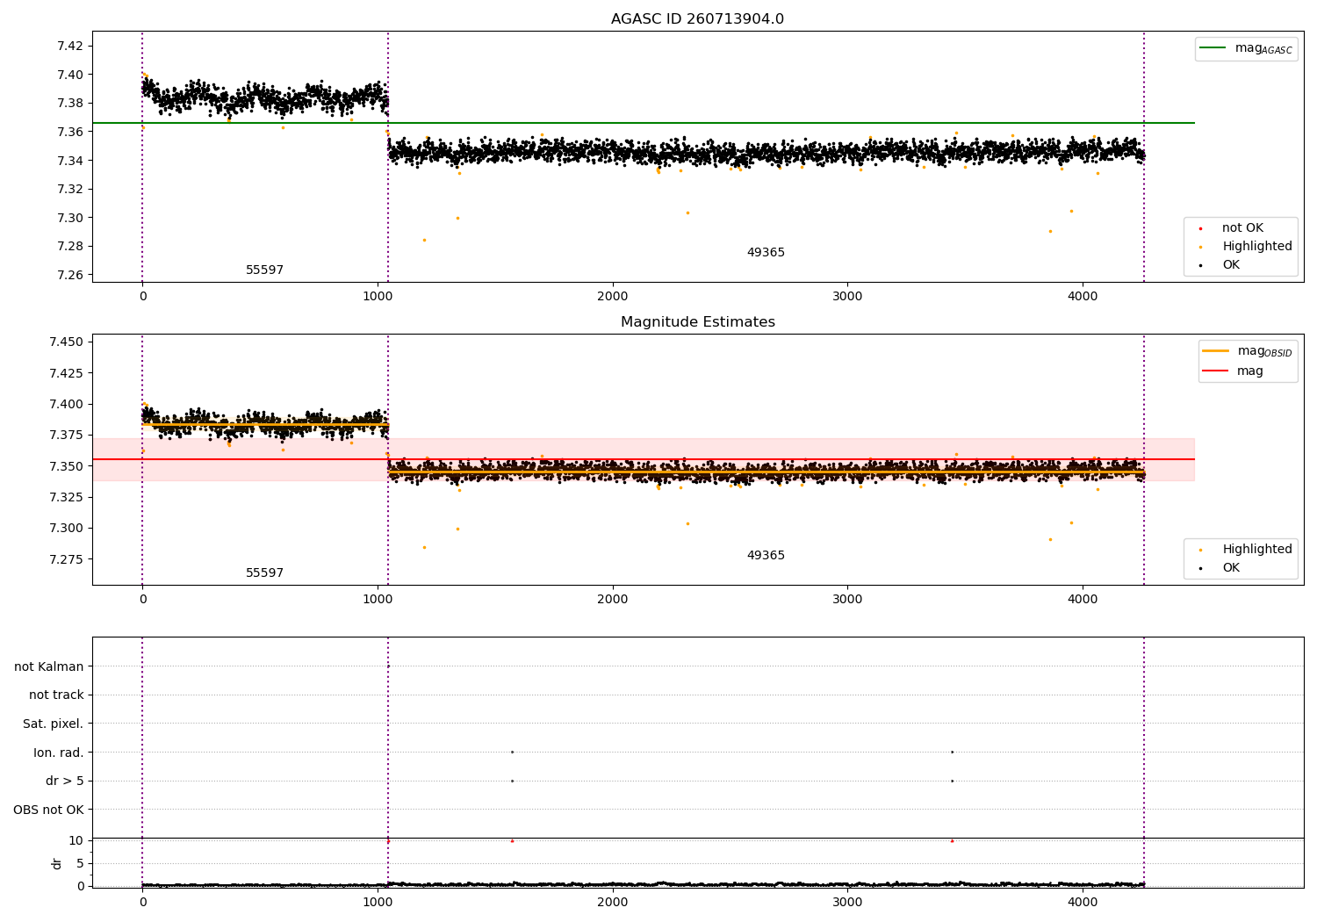Click the '55597' label in the top plot
Screen dimensions: 1317x922
pos(264,270)
